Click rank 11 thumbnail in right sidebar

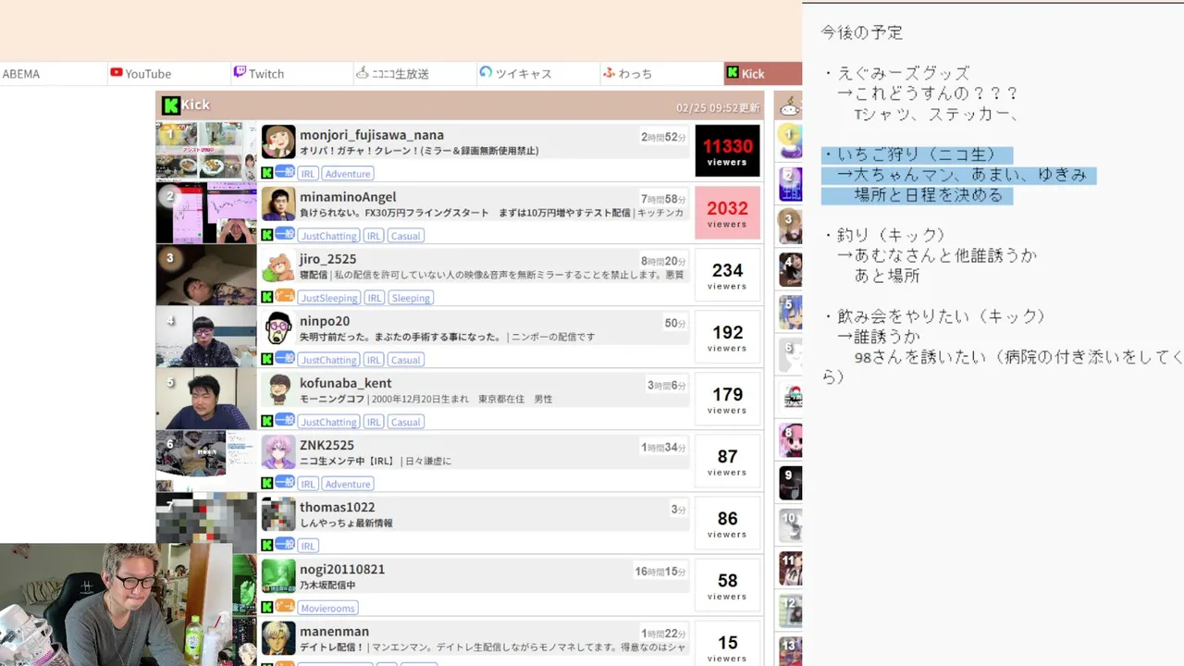point(789,568)
